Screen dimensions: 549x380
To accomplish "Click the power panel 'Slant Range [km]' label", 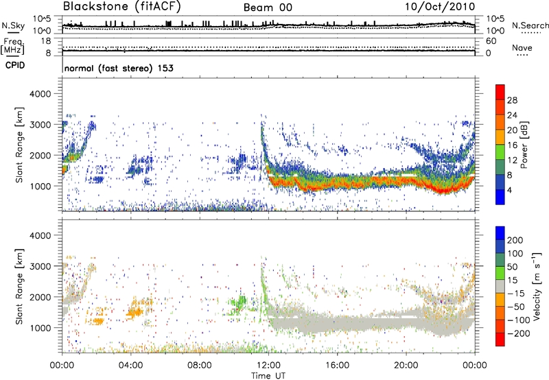I will [x=19, y=145].
